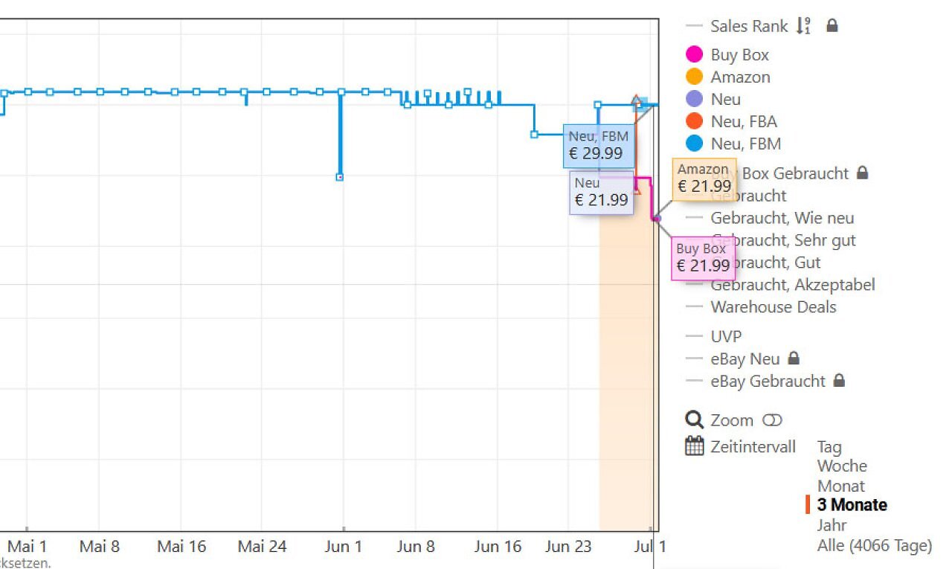This screenshot has width=952, height=569.
Task: Toggle the orange Amazon series dot
Action: (x=694, y=77)
